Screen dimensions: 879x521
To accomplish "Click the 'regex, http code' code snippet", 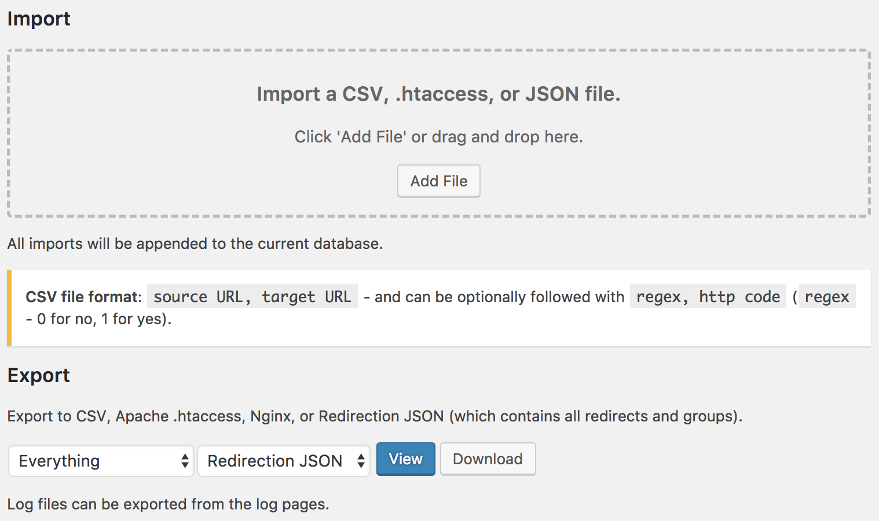I will tap(708, 297).
